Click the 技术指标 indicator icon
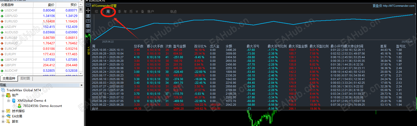Screen dimensions: 417x126 pyautogui.click(x=8, y=111)
